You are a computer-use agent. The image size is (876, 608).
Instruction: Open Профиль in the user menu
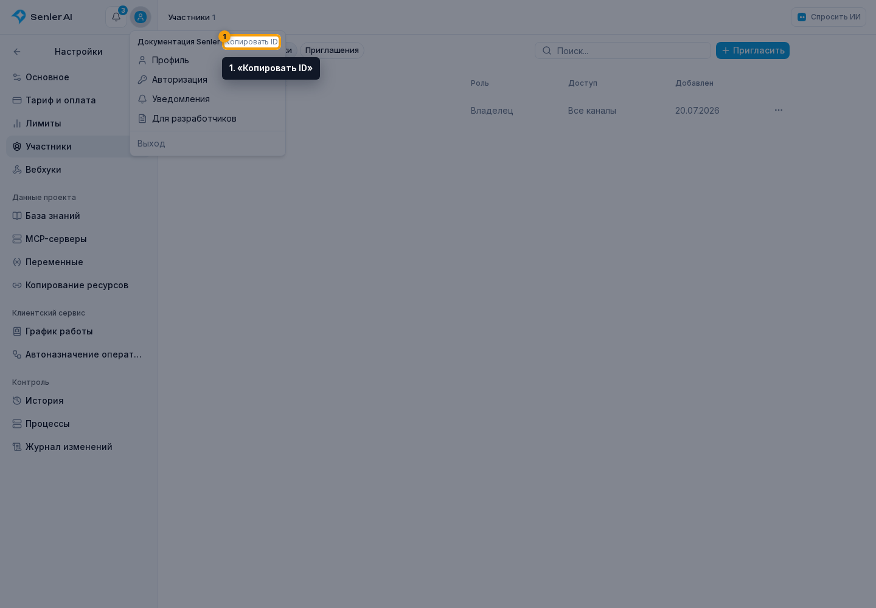coord(207,60)
